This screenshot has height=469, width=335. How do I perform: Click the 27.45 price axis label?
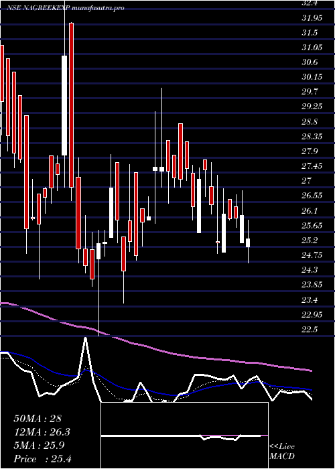[x=312, y=166]
